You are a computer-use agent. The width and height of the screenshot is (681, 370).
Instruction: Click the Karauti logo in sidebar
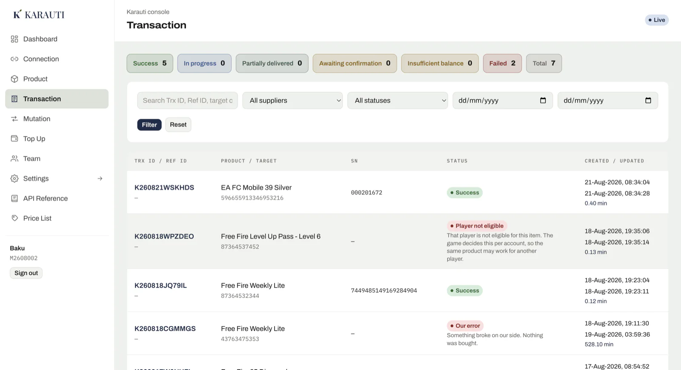pos(39,14)
